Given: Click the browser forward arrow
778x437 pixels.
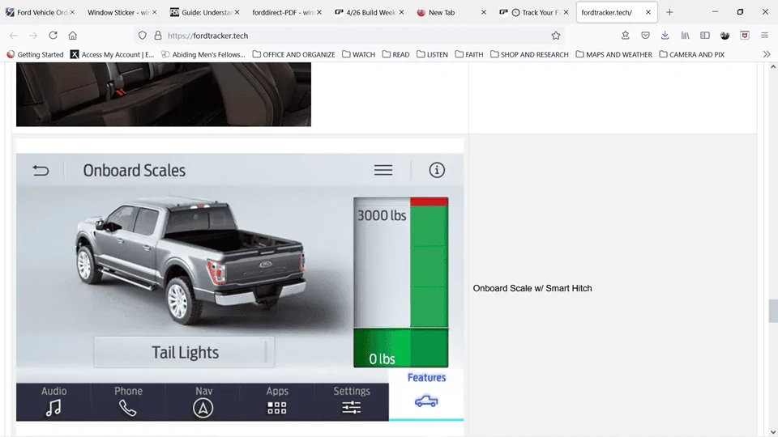Looking at the screenshot, I should (x=32, y=36).
